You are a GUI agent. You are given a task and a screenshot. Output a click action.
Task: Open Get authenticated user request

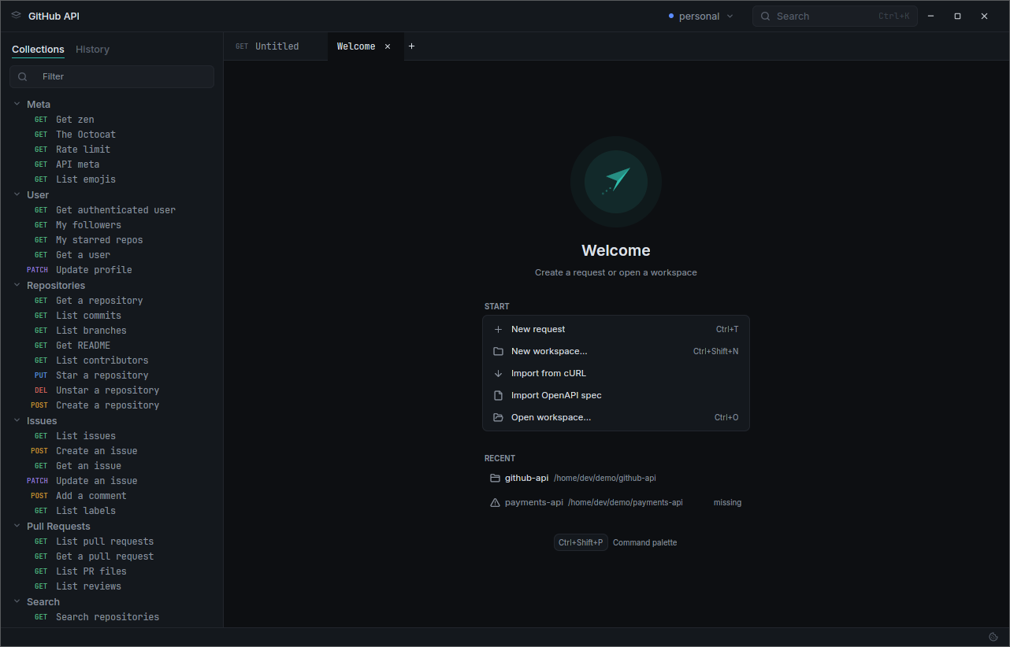coord(112,210)
